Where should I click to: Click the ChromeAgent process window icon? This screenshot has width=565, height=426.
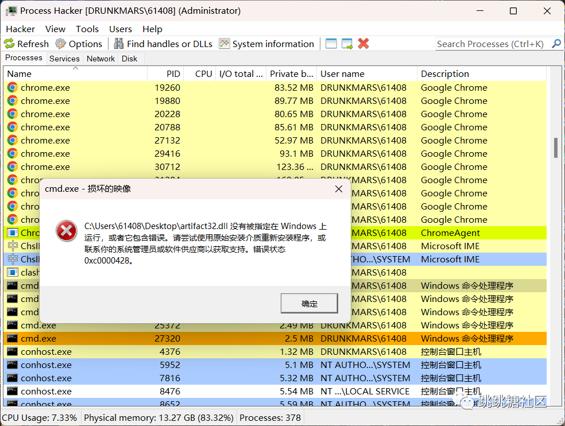(13, 233)
